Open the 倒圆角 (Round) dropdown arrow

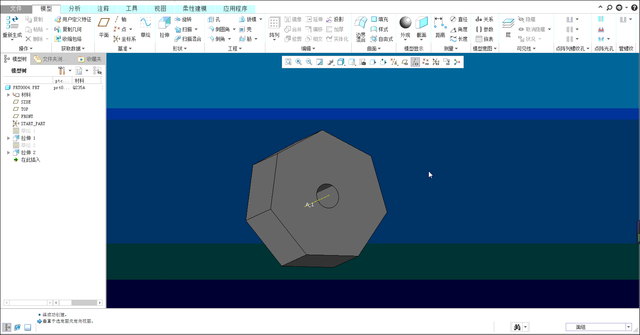[234, 29]
